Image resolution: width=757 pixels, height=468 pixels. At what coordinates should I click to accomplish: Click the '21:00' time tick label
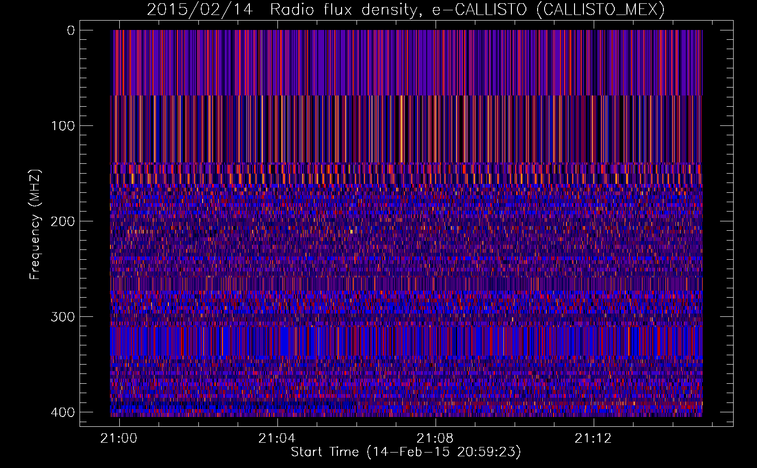click(x=119, y=439)
